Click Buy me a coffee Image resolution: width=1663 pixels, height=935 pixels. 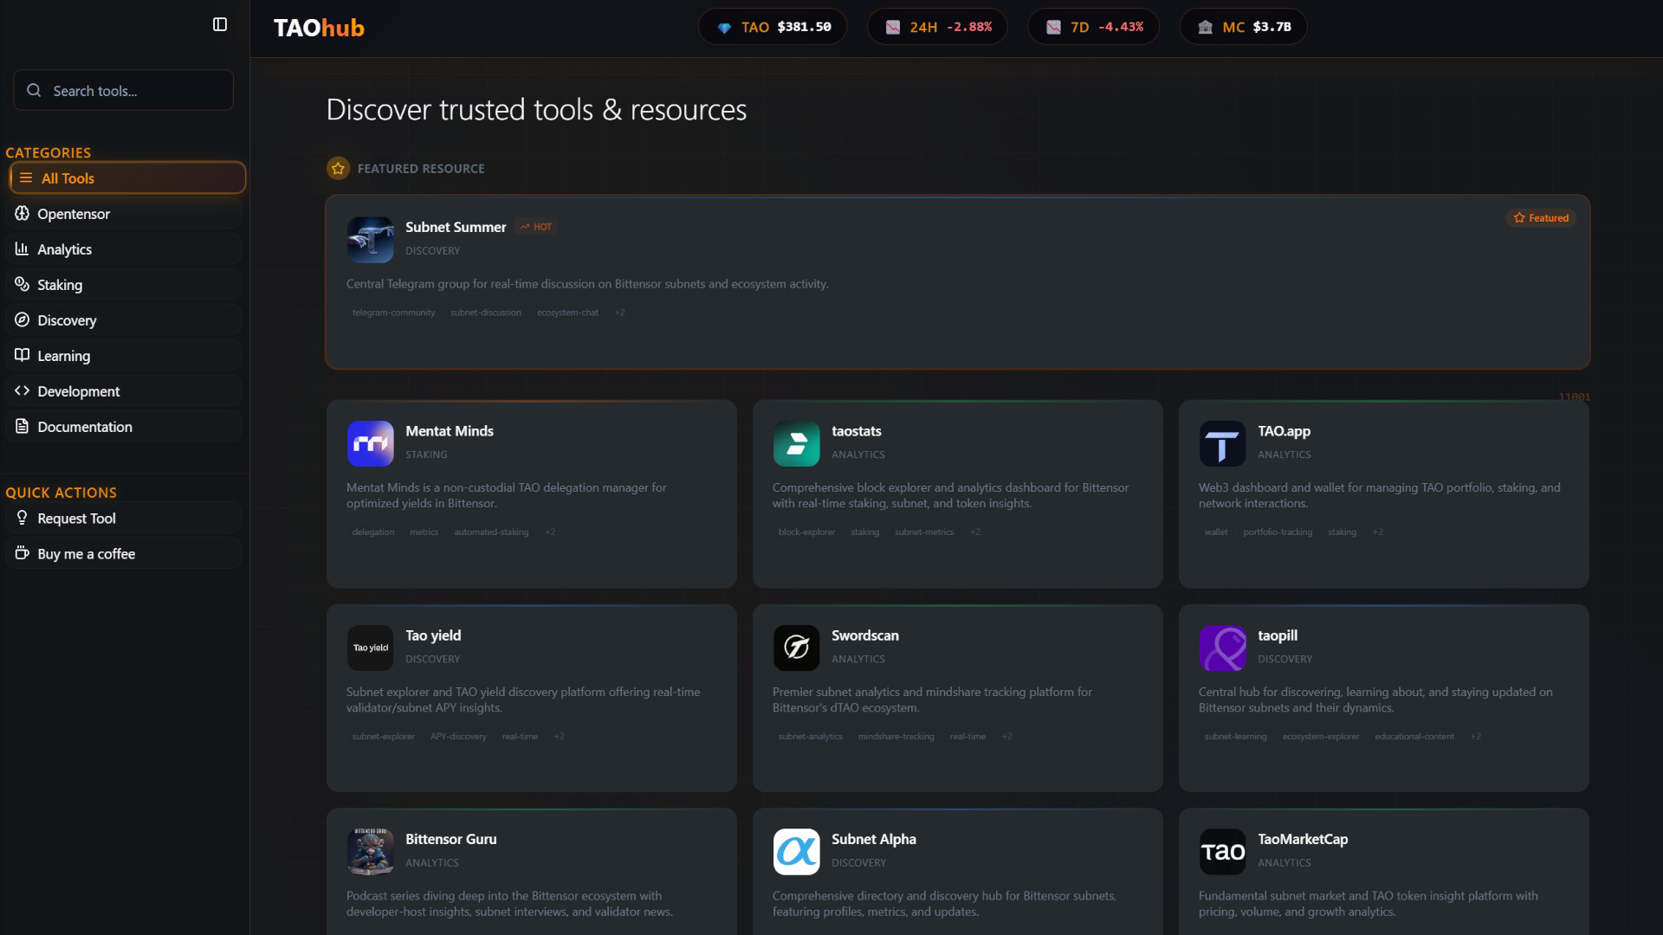124,554
